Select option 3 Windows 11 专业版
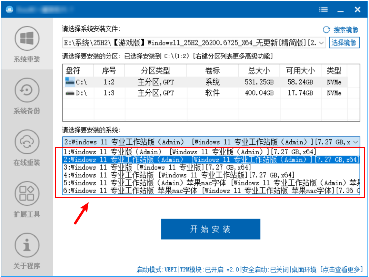The width and height of the screenshot is (369, 277). point(211,167)
